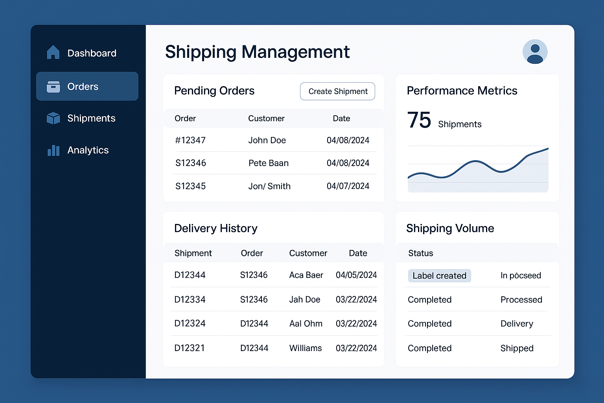Click the user profile avatar icon
The width and height of the screenshot is (604, 403).
(535, 52)
